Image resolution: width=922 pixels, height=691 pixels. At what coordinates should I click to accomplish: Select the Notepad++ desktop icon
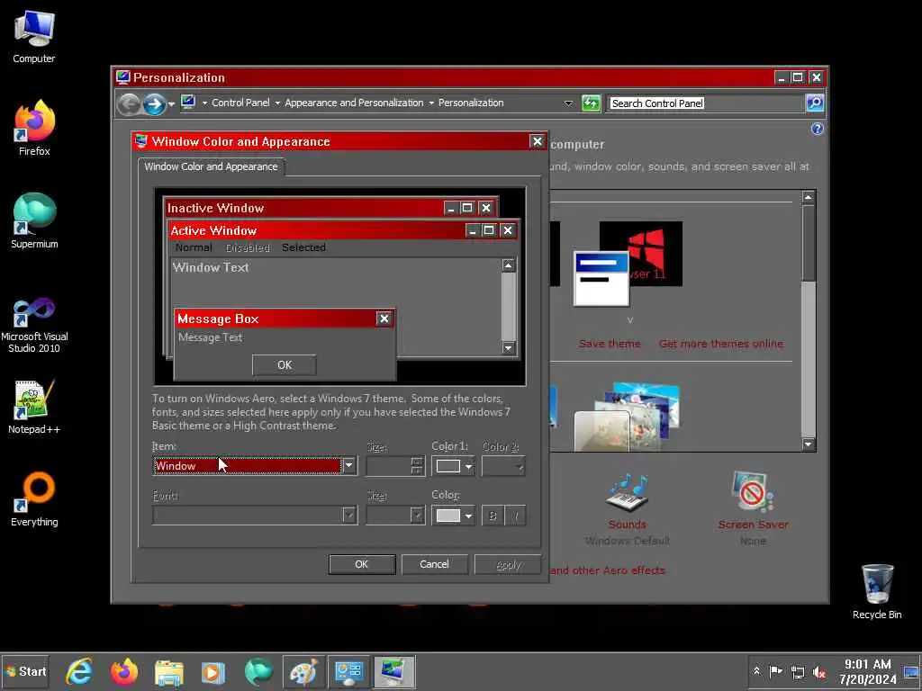34,408
